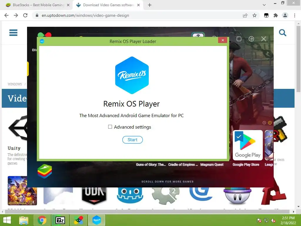
Task: Open a new Chrome tab
Action: (150, 5)
